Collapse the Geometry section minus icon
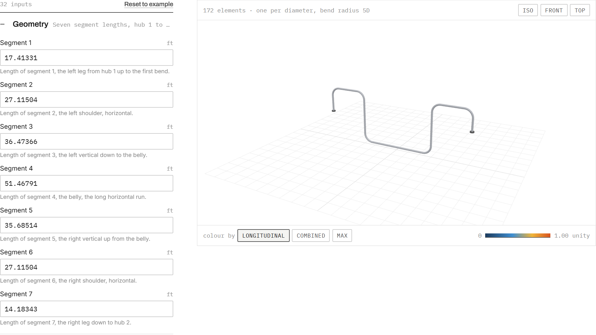The width and height of the screenshot is (596, 335). coord(2,24)
